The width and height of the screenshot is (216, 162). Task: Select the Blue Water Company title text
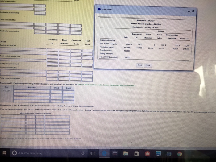(x=146, y=21)
